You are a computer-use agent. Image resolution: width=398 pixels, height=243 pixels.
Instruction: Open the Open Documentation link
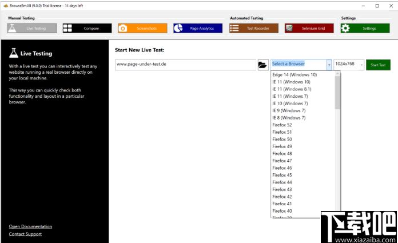point(30,226)
